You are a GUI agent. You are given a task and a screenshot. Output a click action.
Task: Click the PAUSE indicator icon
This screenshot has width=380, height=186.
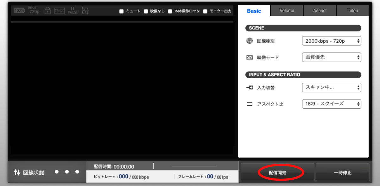coord(73,10)
